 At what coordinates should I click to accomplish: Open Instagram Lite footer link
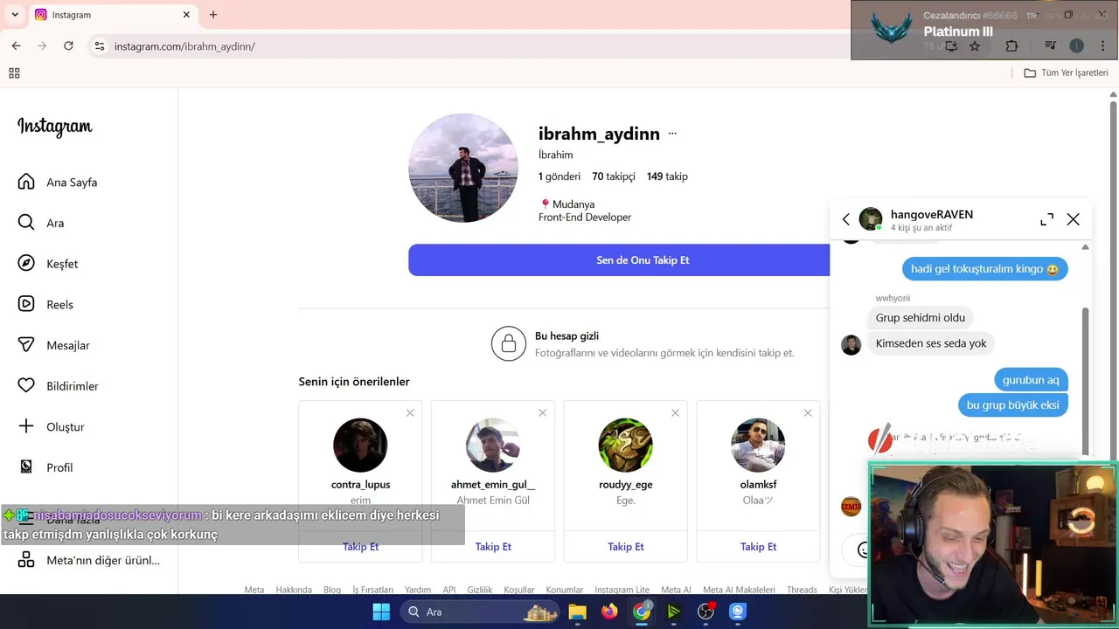coord(622,590)
